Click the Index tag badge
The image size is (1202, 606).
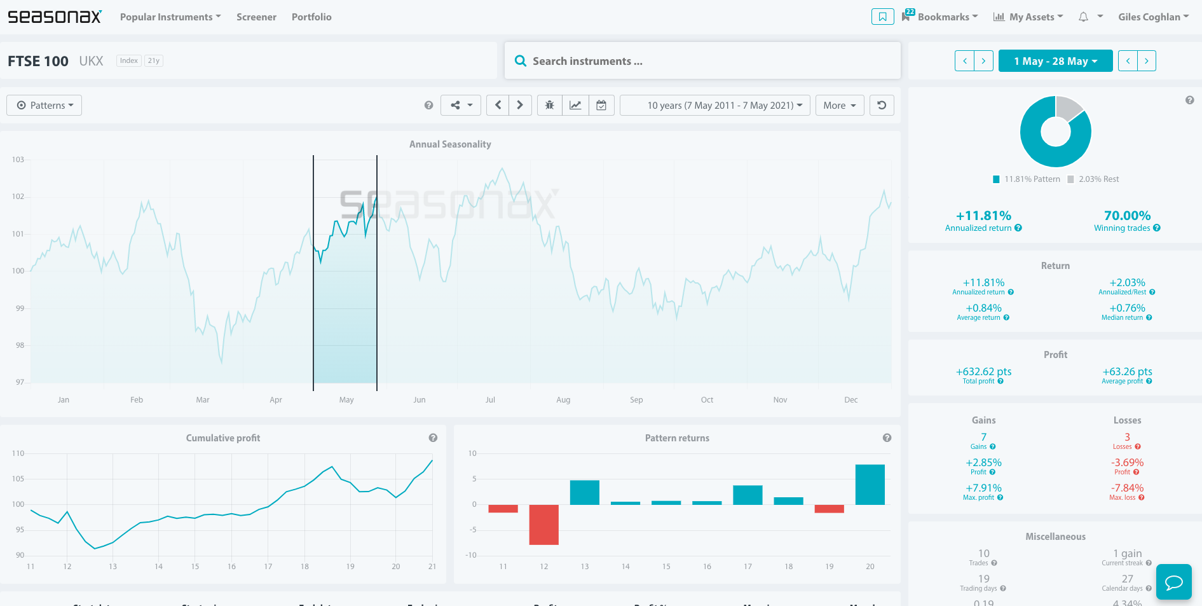[129, 61]
